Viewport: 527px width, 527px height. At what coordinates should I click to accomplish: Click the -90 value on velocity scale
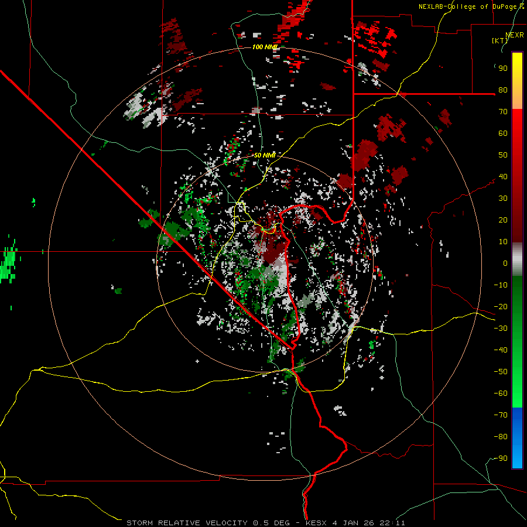(501, 458)
